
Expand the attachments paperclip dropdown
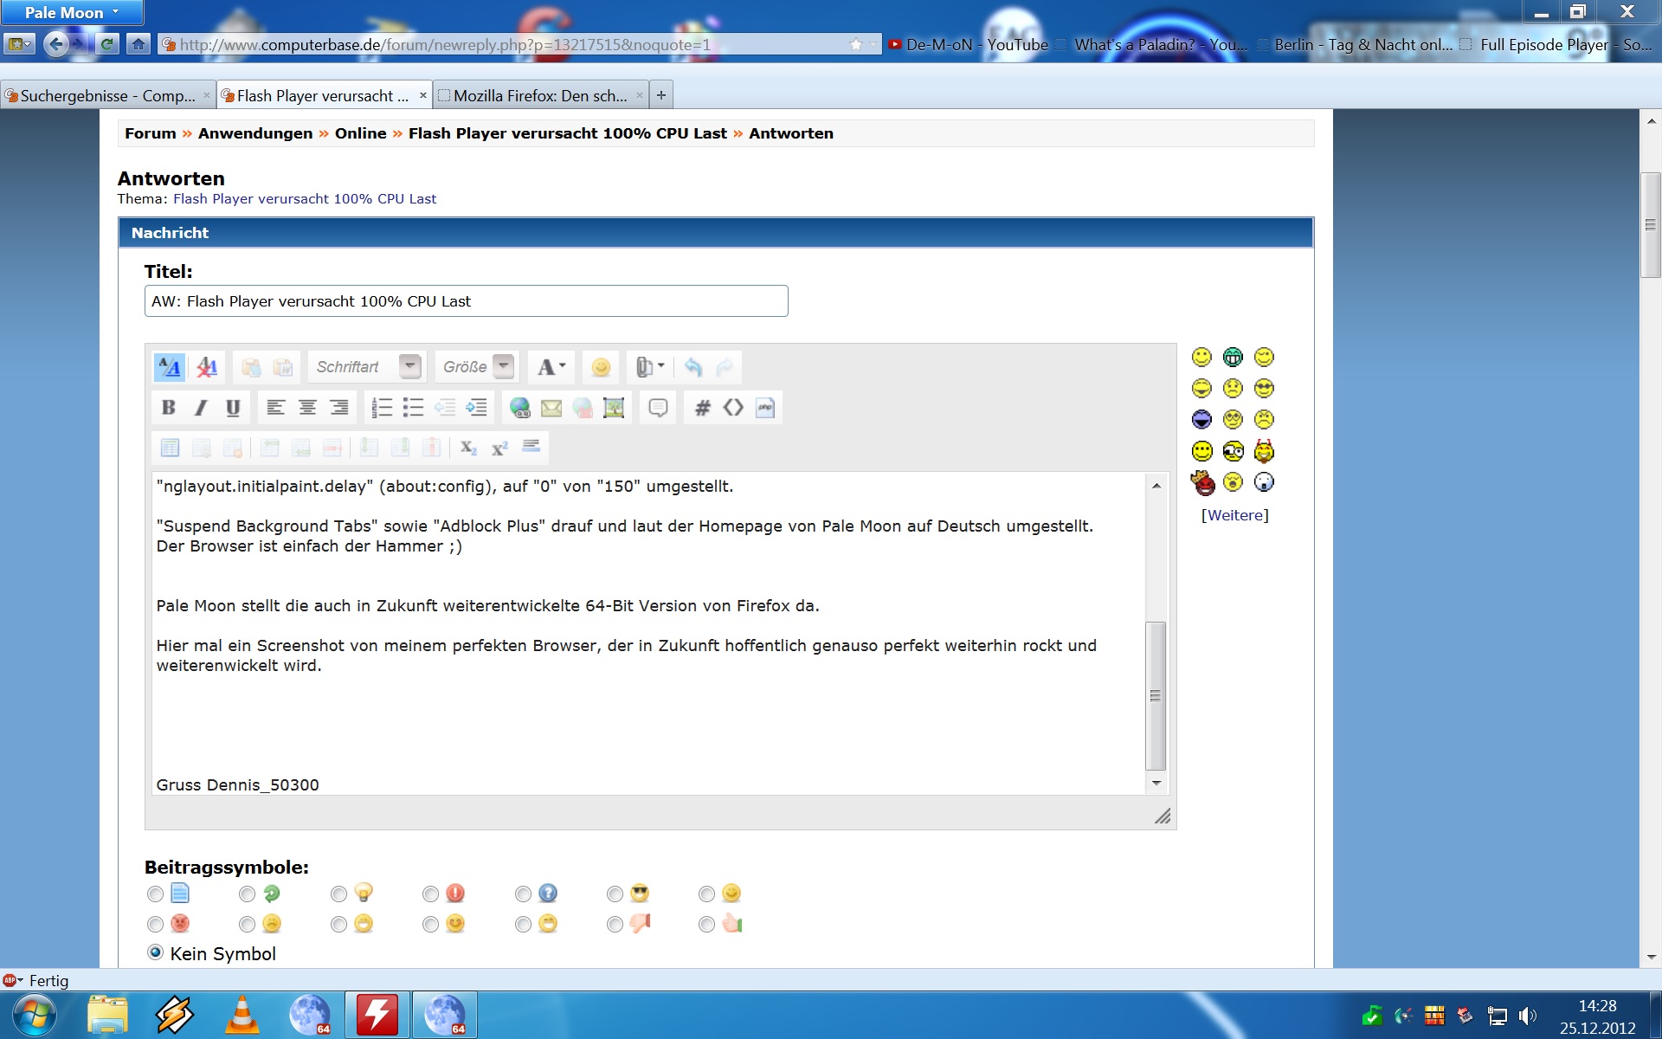click(660, 367)
